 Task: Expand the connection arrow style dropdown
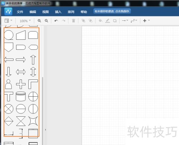pos(125,20)
